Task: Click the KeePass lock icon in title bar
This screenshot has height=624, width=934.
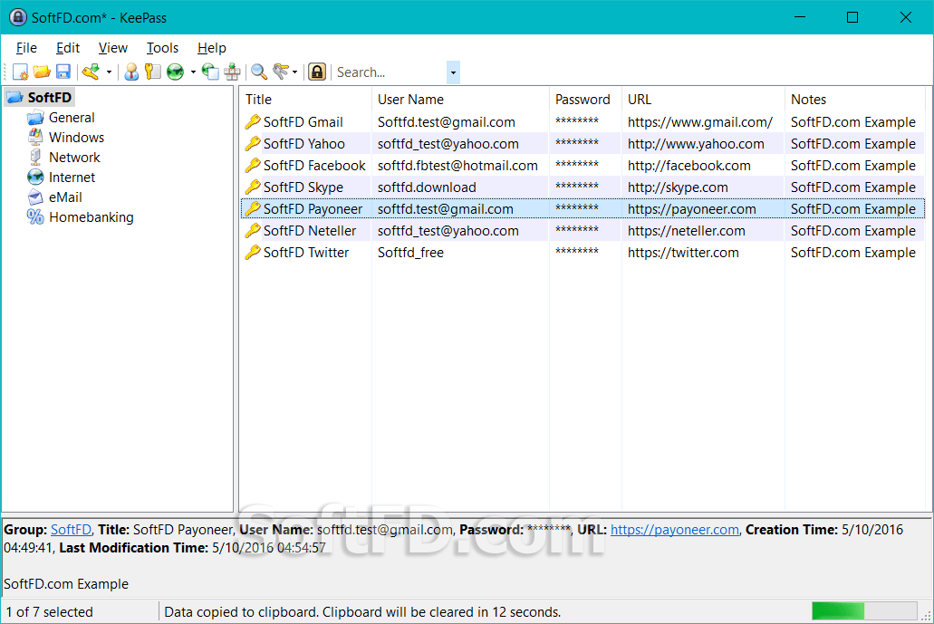Action: 18,17
